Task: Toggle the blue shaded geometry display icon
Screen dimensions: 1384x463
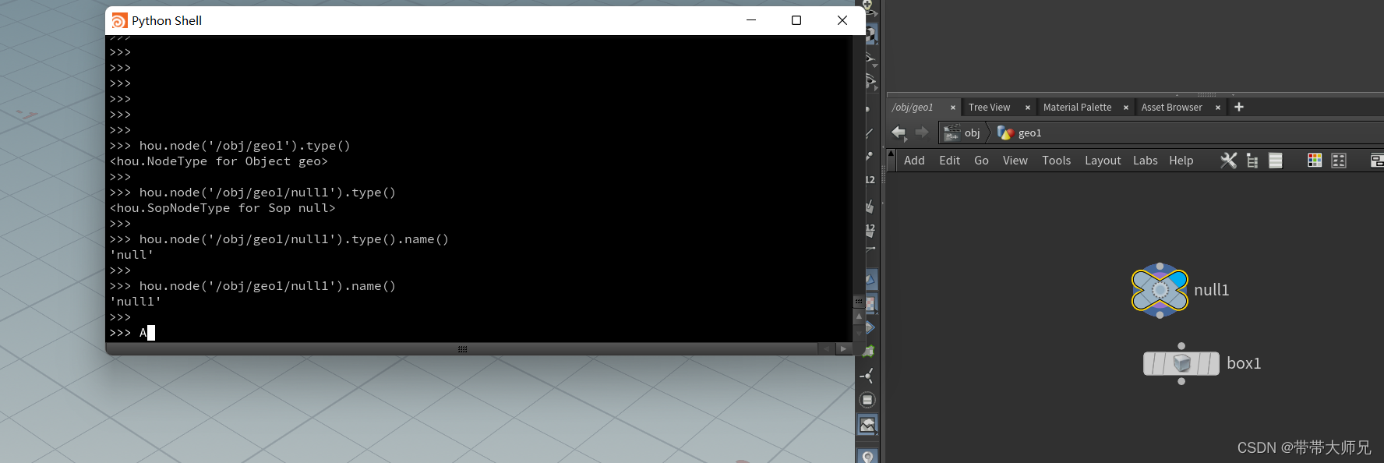Action: pos(870,279)
